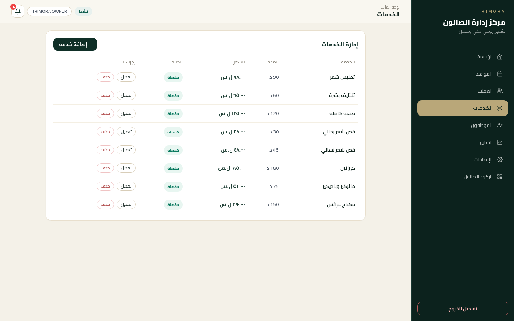Screen dimensions: 514x321
Task: Edit كيراتين service
Action: pos(126,168)
